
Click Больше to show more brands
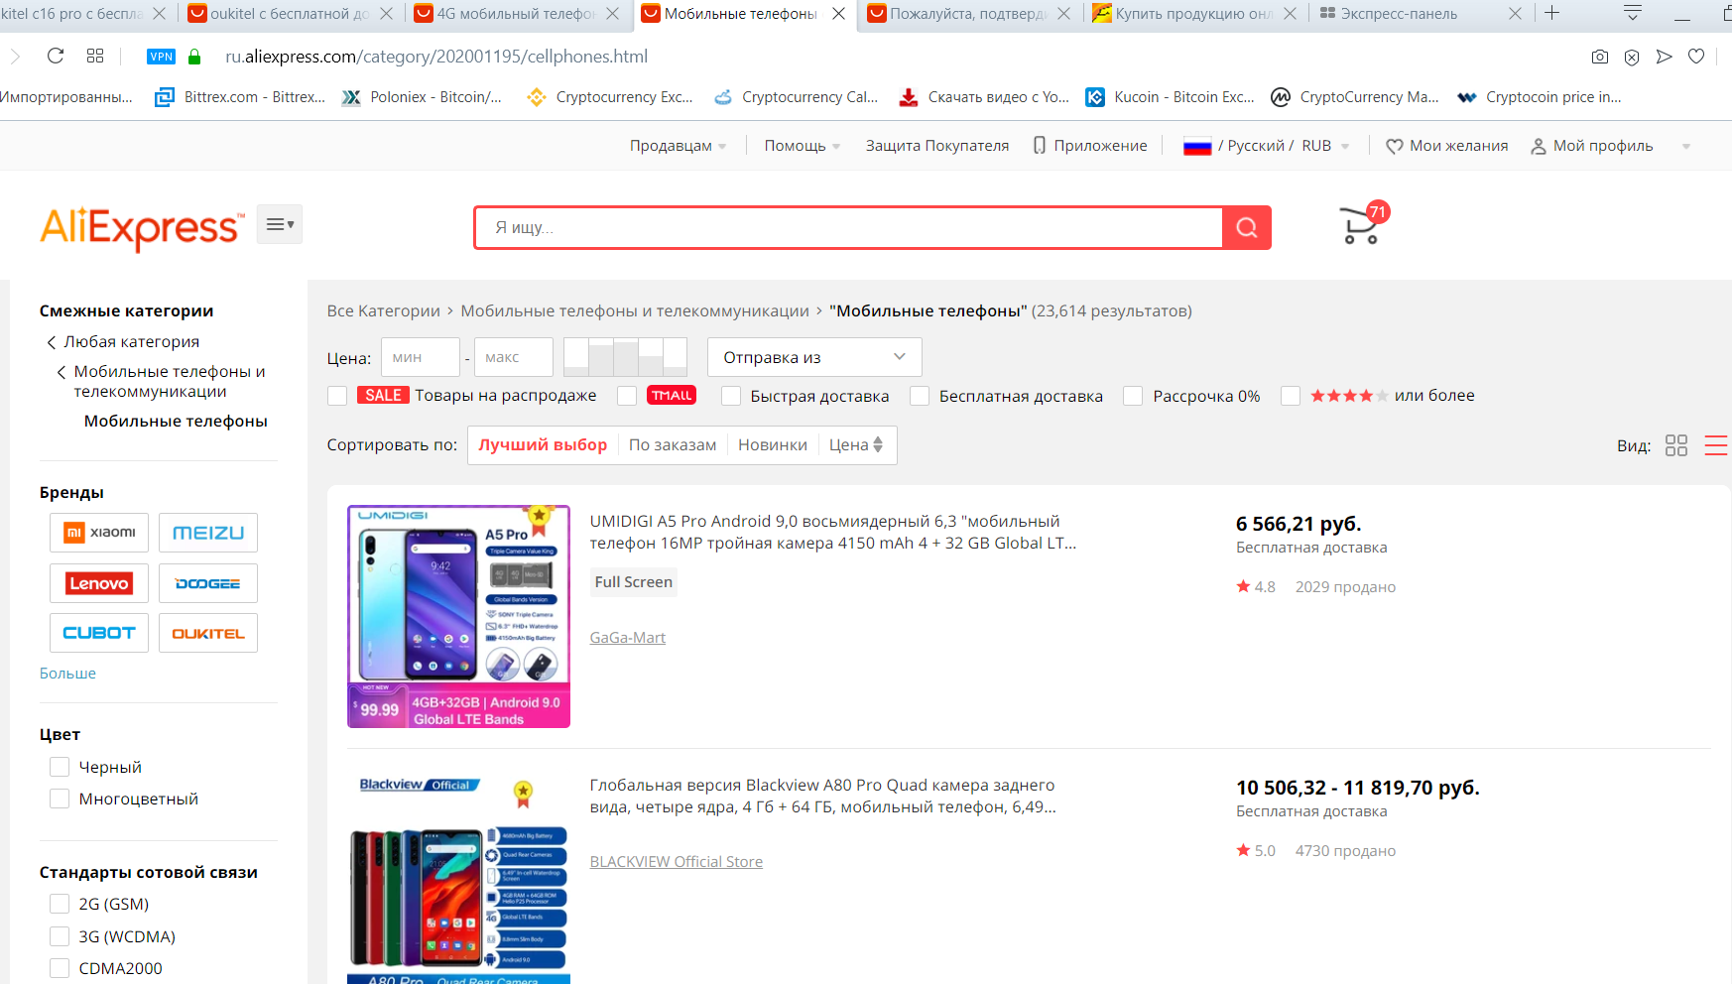(67, 674)
